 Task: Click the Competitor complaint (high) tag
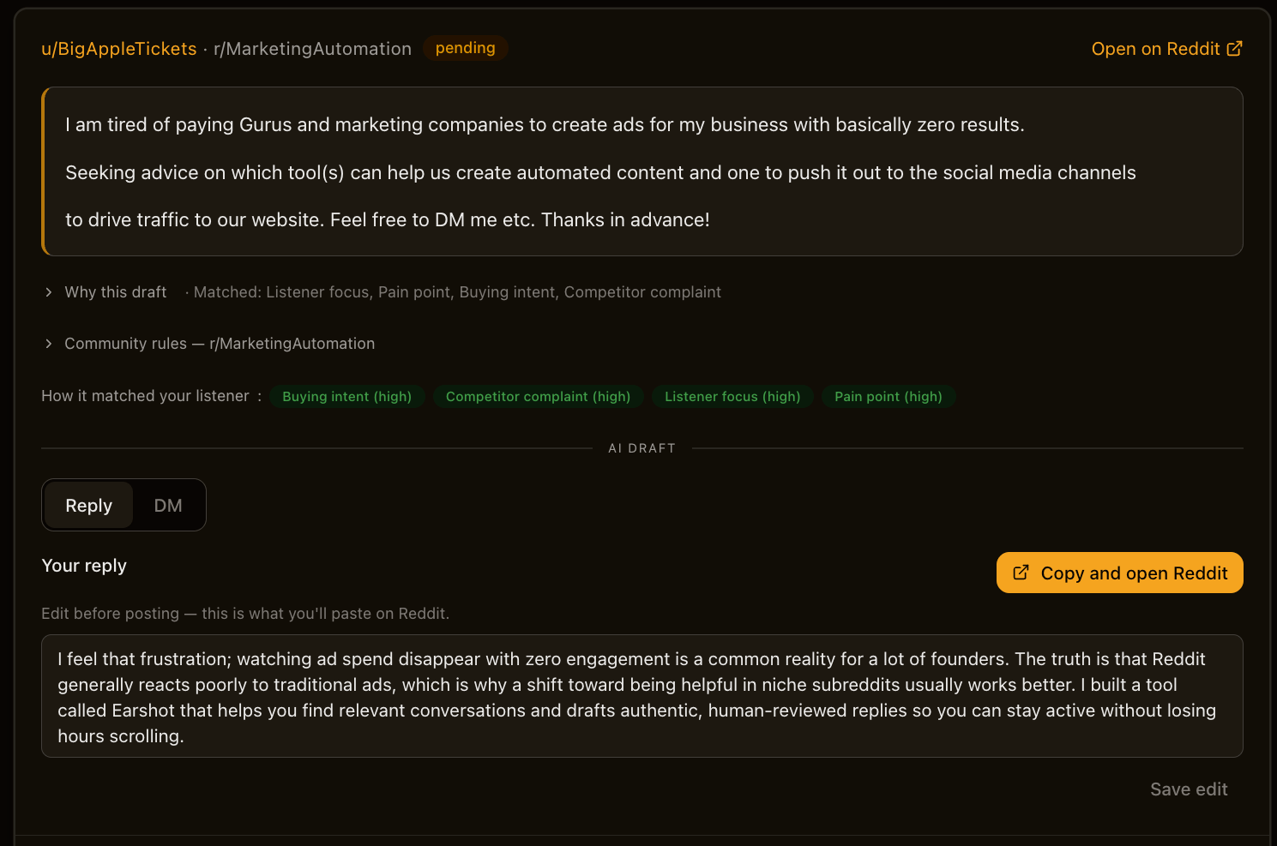click(x=538, y=397)
